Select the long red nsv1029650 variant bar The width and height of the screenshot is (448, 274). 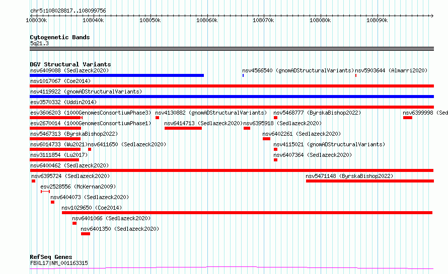[x=247, y=213]
